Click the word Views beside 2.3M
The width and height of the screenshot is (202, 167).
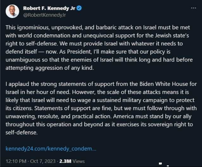point(79,161)
